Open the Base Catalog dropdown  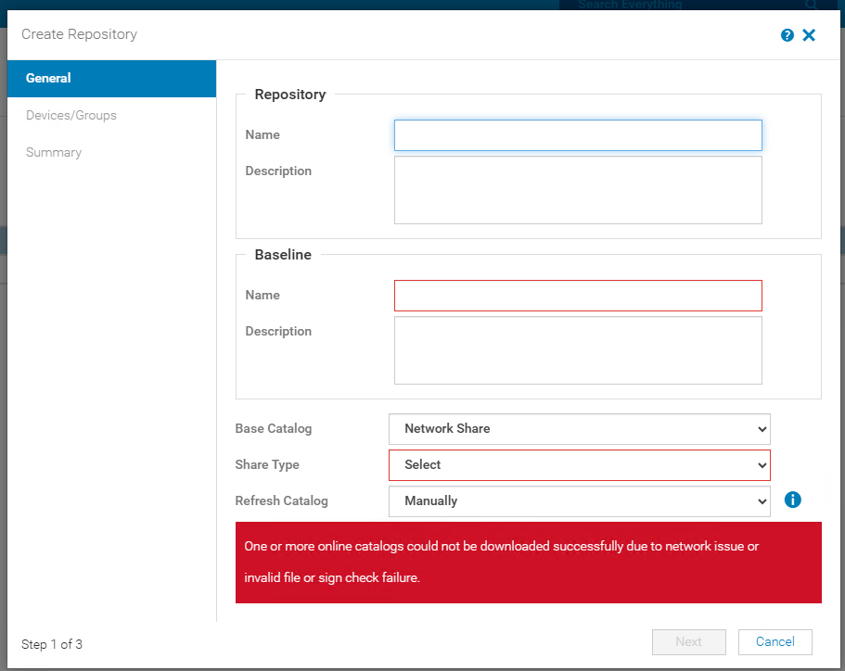click(579, 429)
